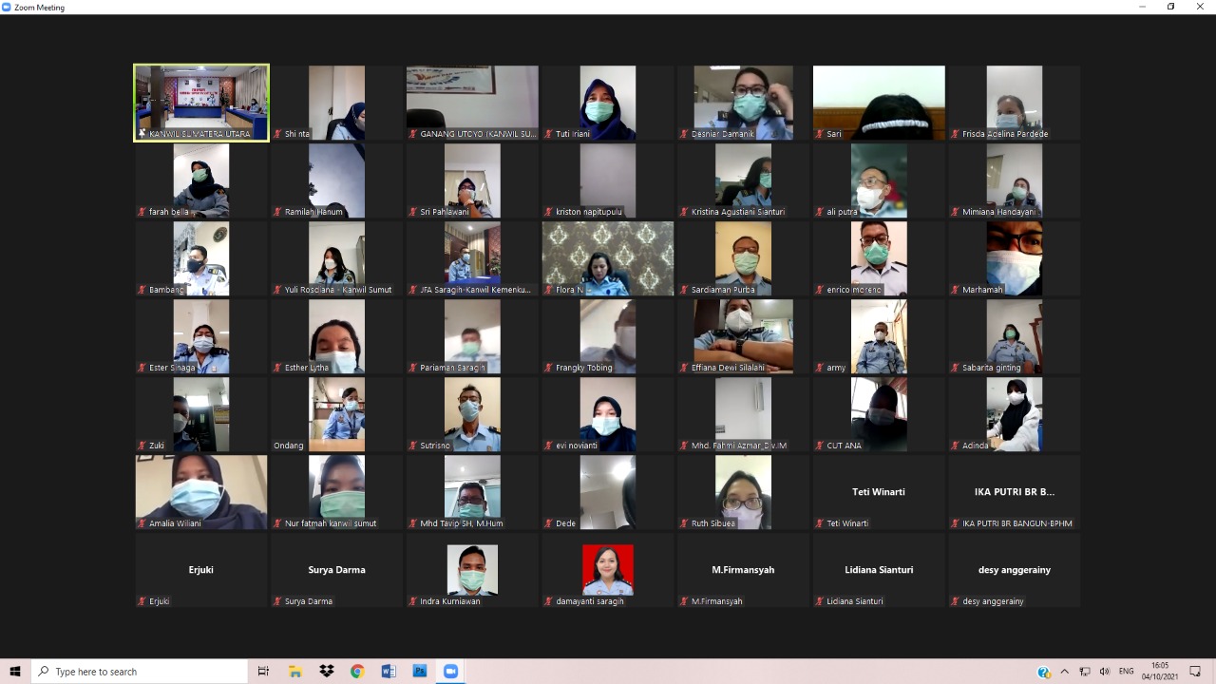Viewport: 1216px width, 684px height.
Task: Open Zoom from the taskbar
Action: pos(450,672)
